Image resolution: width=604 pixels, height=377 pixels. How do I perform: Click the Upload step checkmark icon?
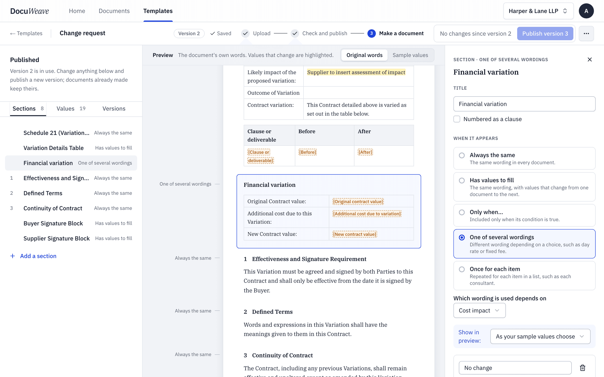tap(245, 33)
